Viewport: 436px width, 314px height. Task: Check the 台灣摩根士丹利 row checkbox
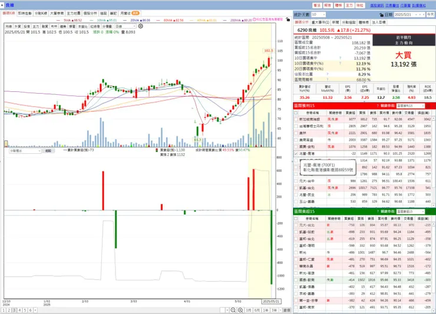tap(296, 126)
